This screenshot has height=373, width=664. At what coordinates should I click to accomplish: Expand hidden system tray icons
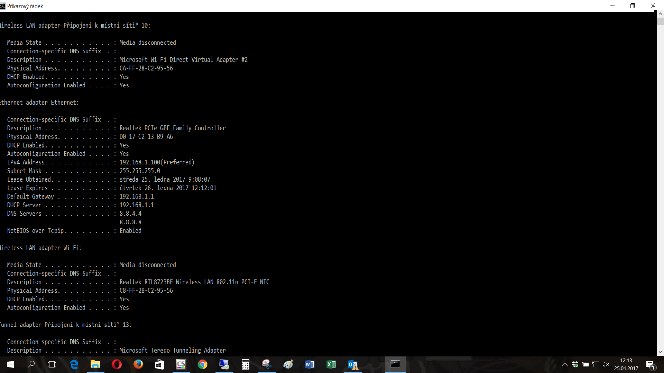pyautogui.click(x=564, y=364)
